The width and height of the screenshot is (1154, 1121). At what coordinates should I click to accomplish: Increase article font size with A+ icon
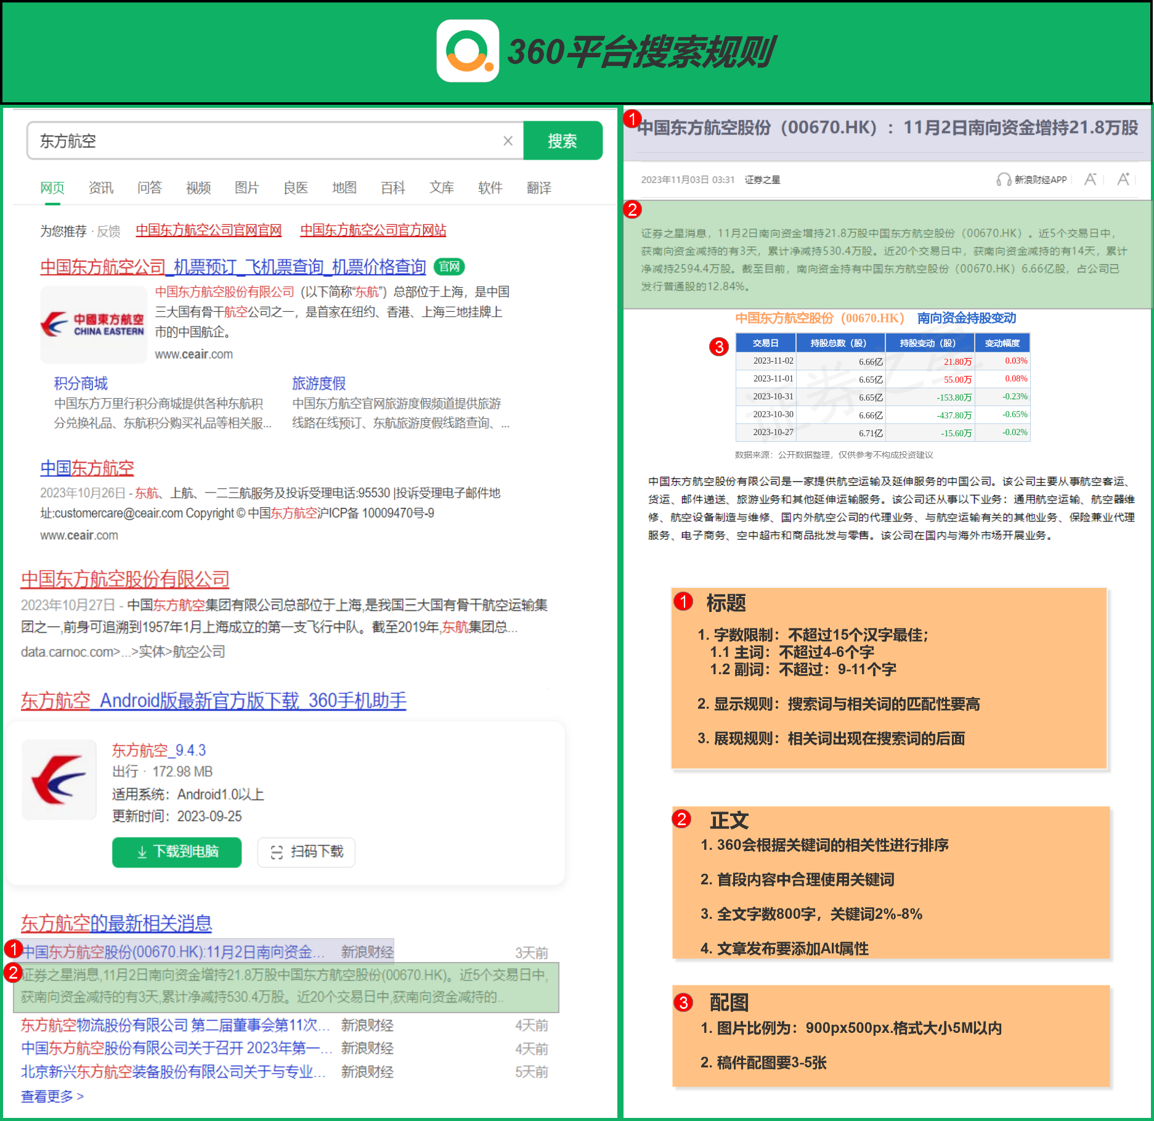pos(1124,179)
